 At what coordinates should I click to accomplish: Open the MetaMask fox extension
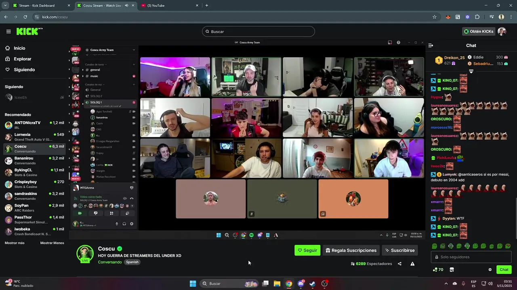pyautogui.click(x=448, y=17)
